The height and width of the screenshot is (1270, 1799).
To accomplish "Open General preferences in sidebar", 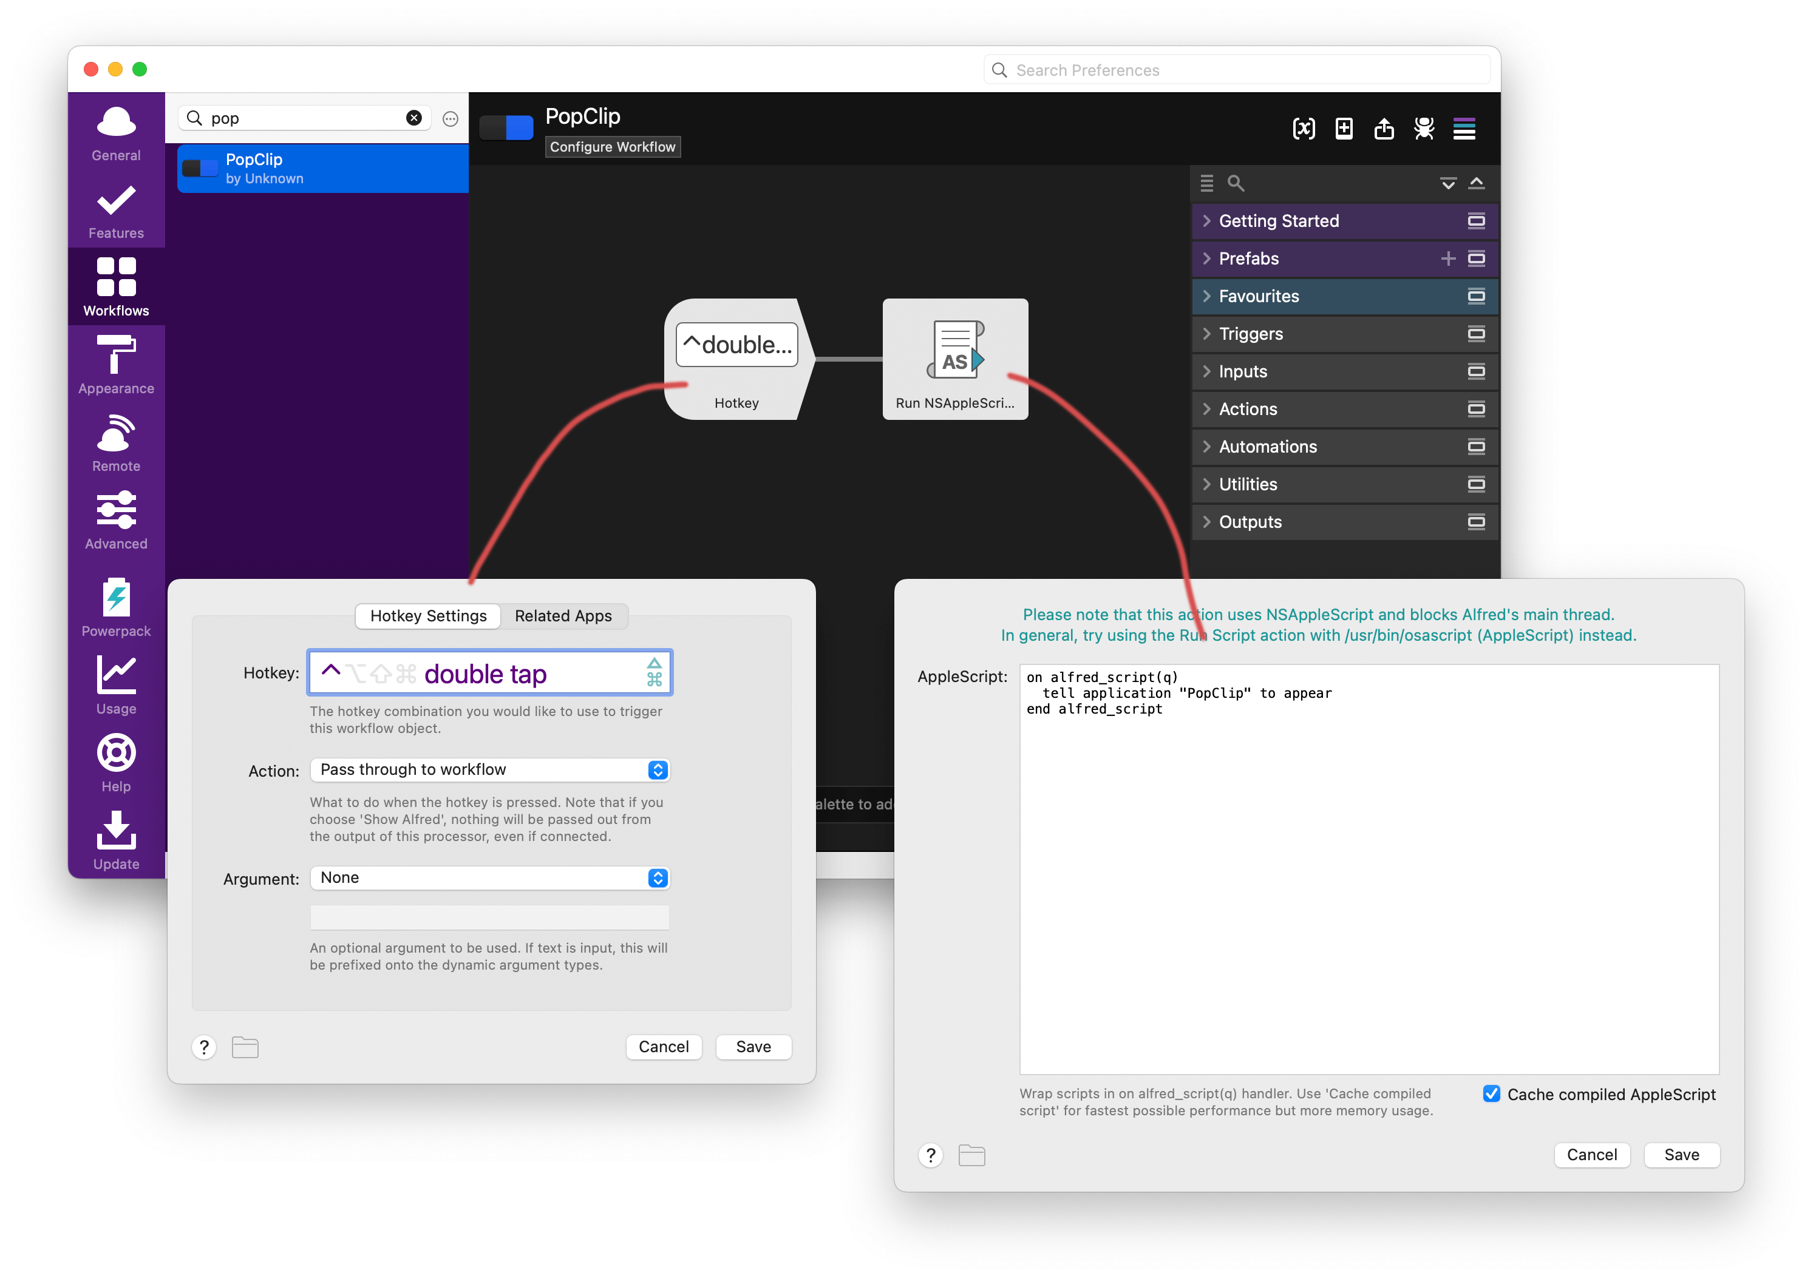I will (116, 133).
